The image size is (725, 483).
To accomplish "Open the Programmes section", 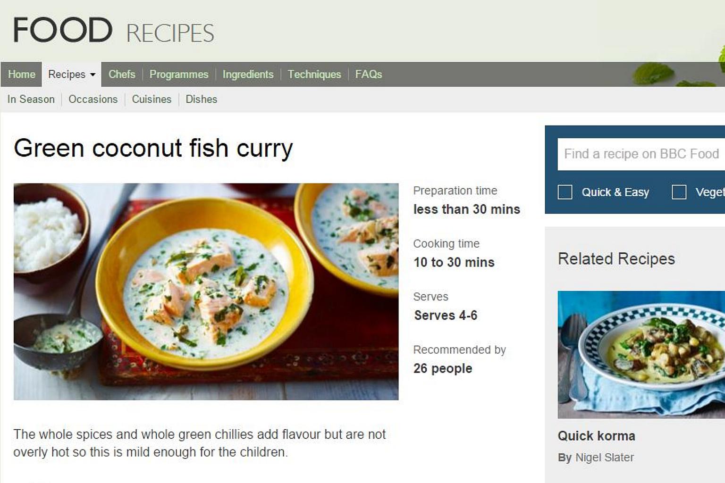I will [179, 75].
